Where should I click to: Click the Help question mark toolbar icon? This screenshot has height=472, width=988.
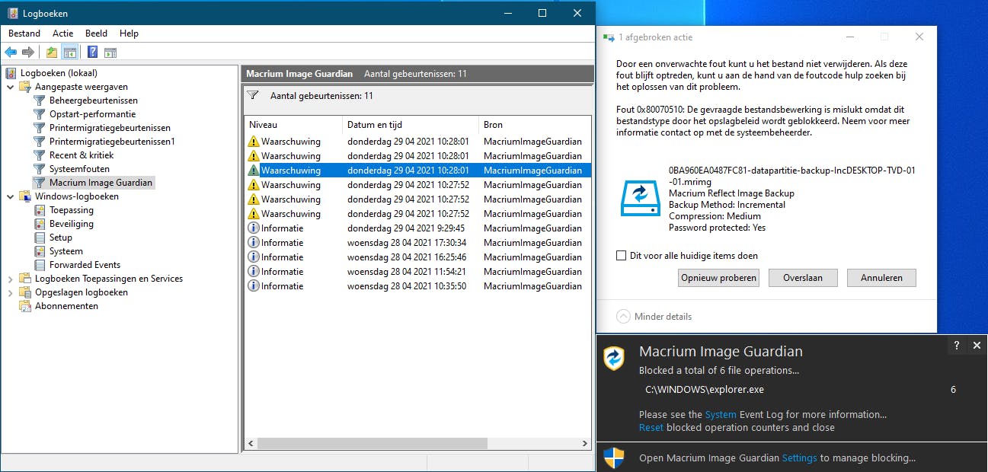(x=92, y=52)
